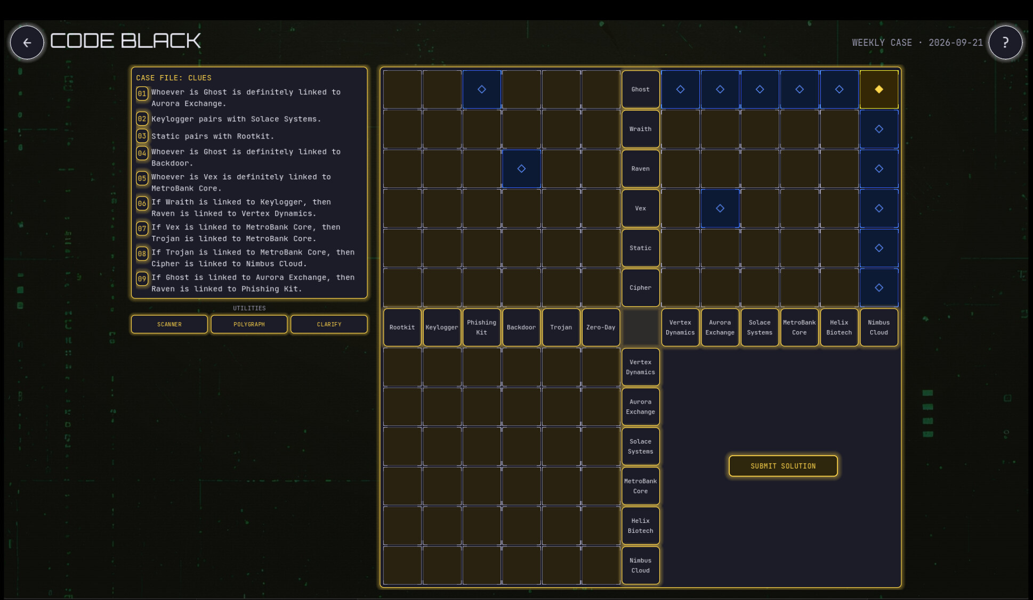This screenshot has height=600, width=1033.
Task: Click the Aurora Exchange row label
Action: (x=641, y=407)
